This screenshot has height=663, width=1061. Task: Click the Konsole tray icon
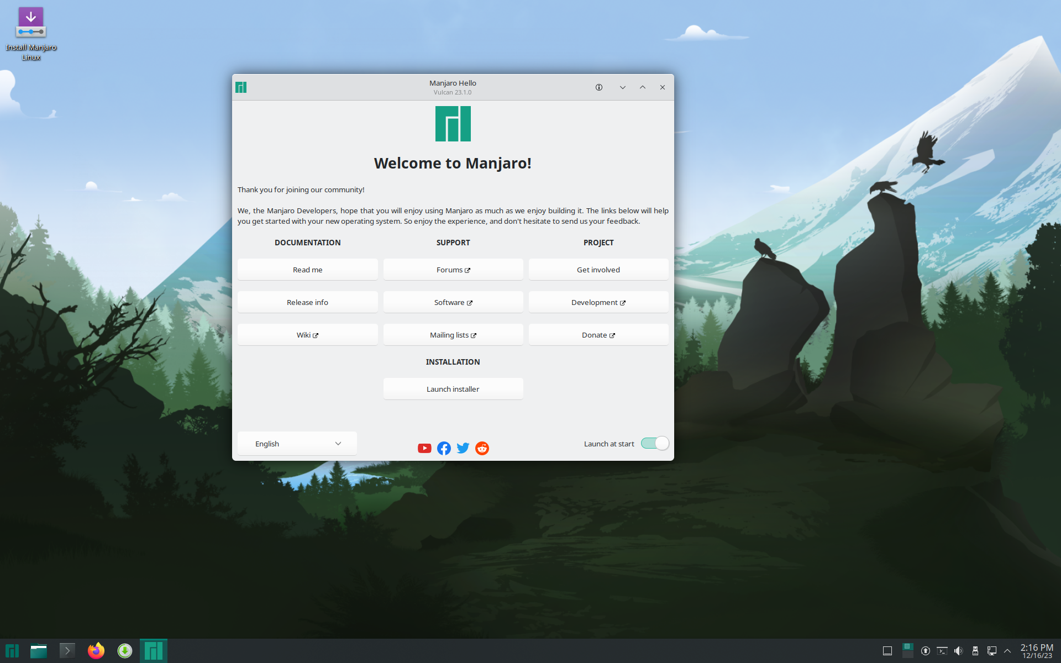pyautogui.click(x=942, y=651)
